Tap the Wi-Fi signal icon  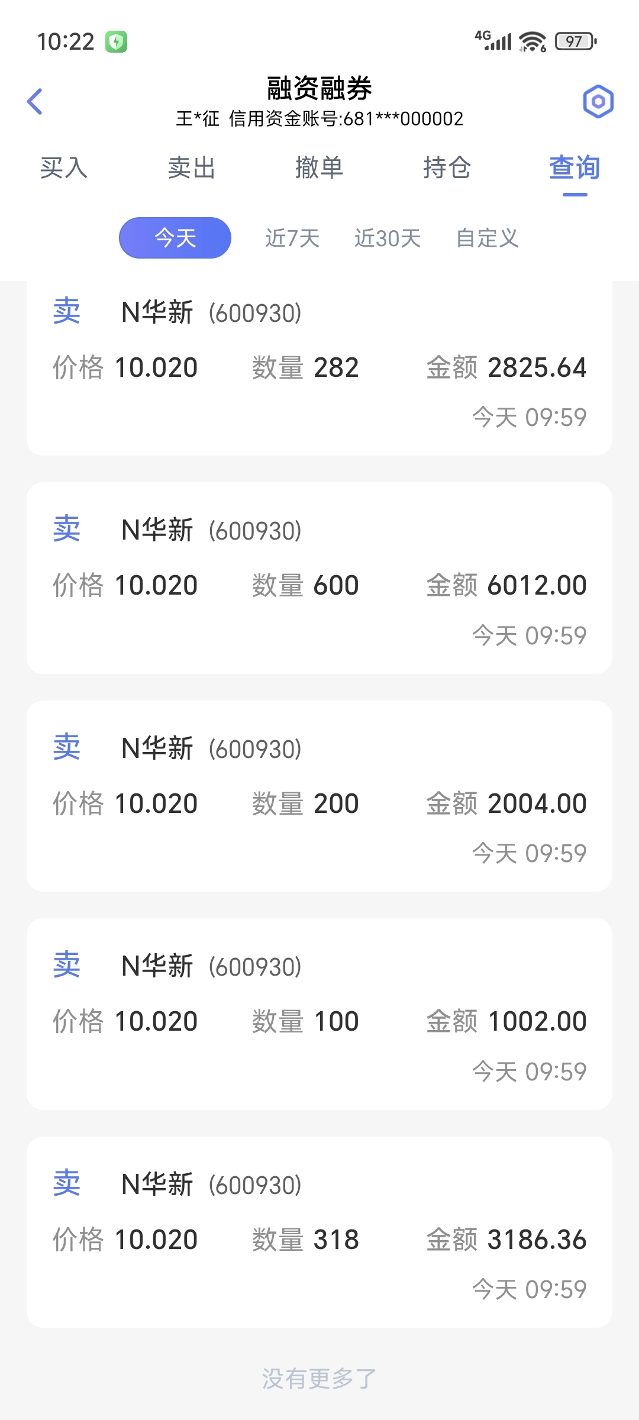coord(532,41)
